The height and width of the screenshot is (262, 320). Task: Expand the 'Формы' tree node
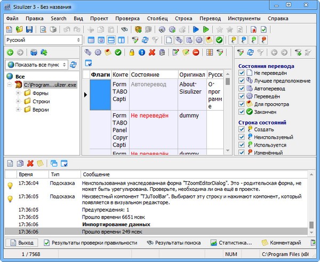[19, 93]
